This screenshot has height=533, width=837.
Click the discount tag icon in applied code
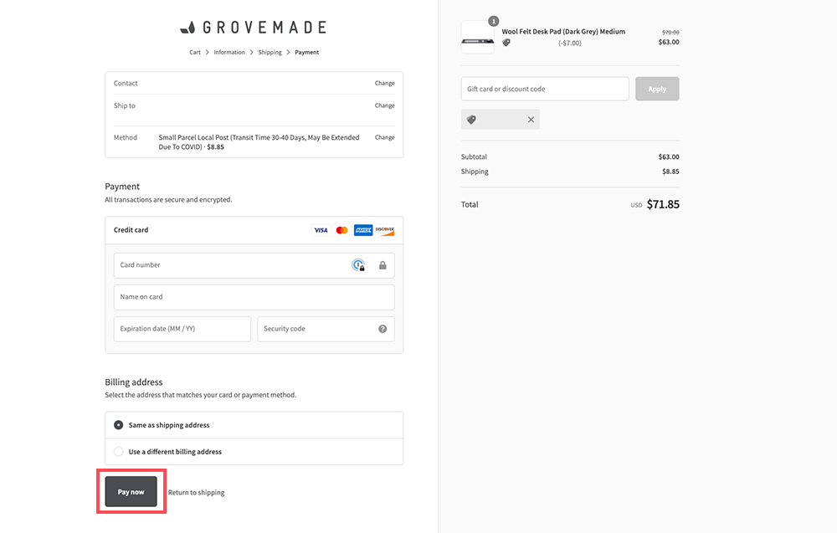(471, 120)
